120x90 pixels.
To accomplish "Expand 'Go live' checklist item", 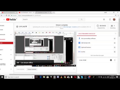I will click(115, 52).
